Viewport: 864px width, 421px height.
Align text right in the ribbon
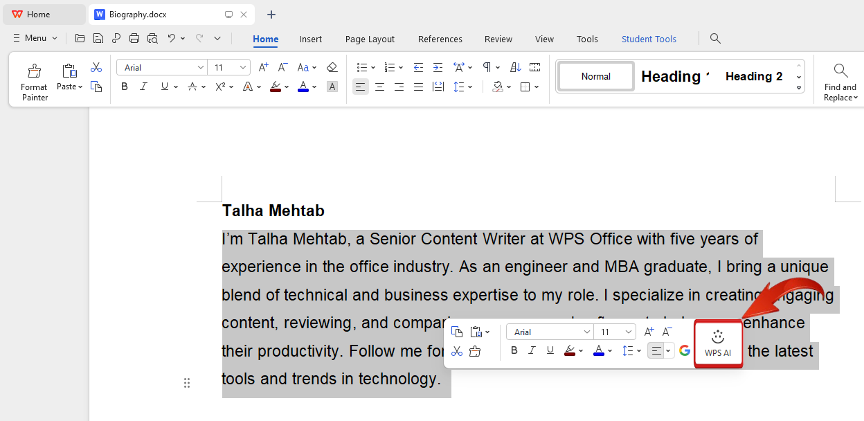click(x=399, y=87)
